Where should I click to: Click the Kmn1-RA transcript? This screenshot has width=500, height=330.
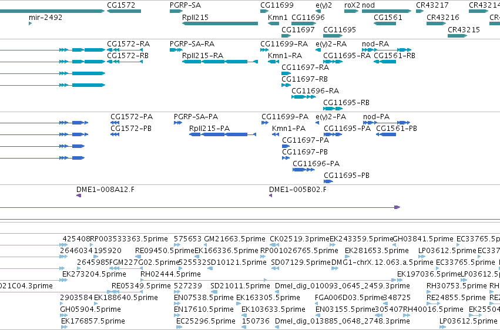point(274,62)
